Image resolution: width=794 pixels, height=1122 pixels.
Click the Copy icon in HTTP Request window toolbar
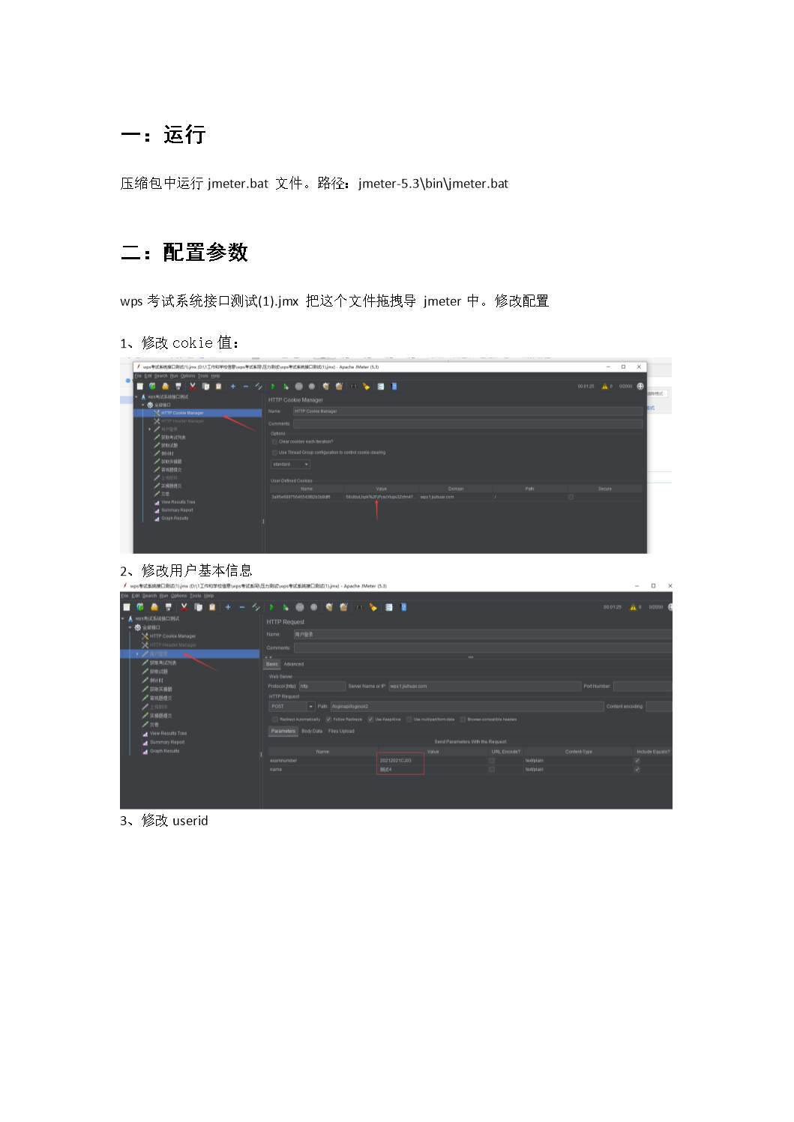[x=198, y=607]
